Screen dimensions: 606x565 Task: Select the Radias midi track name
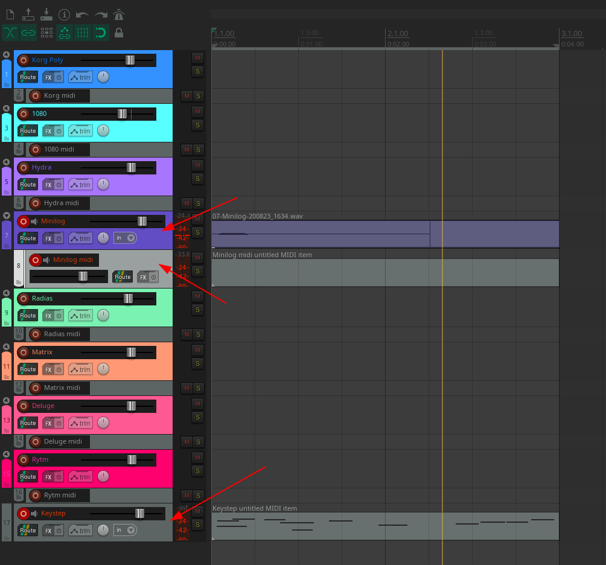point(62,334)
